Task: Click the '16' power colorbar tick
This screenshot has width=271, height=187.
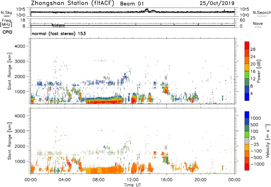Action: 253,72
